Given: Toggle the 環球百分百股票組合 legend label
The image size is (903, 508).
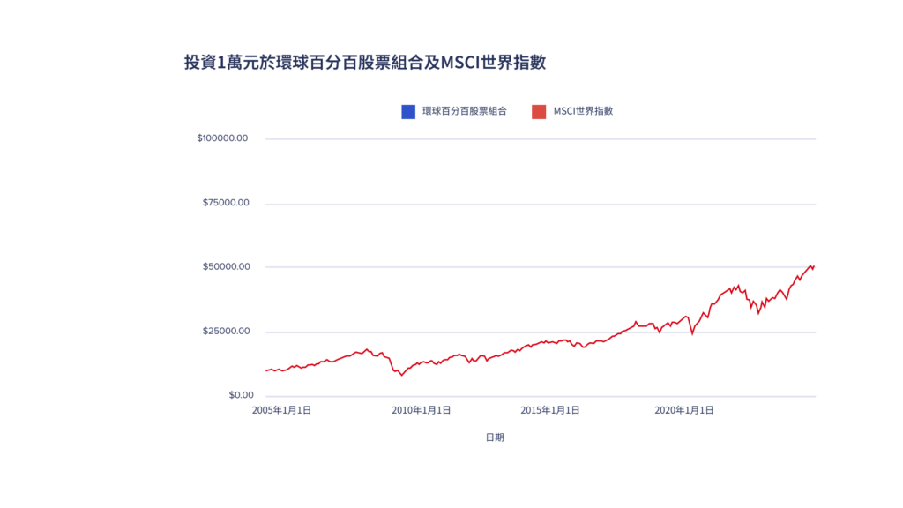Looking at the screenshot, I should pos(464,112).
